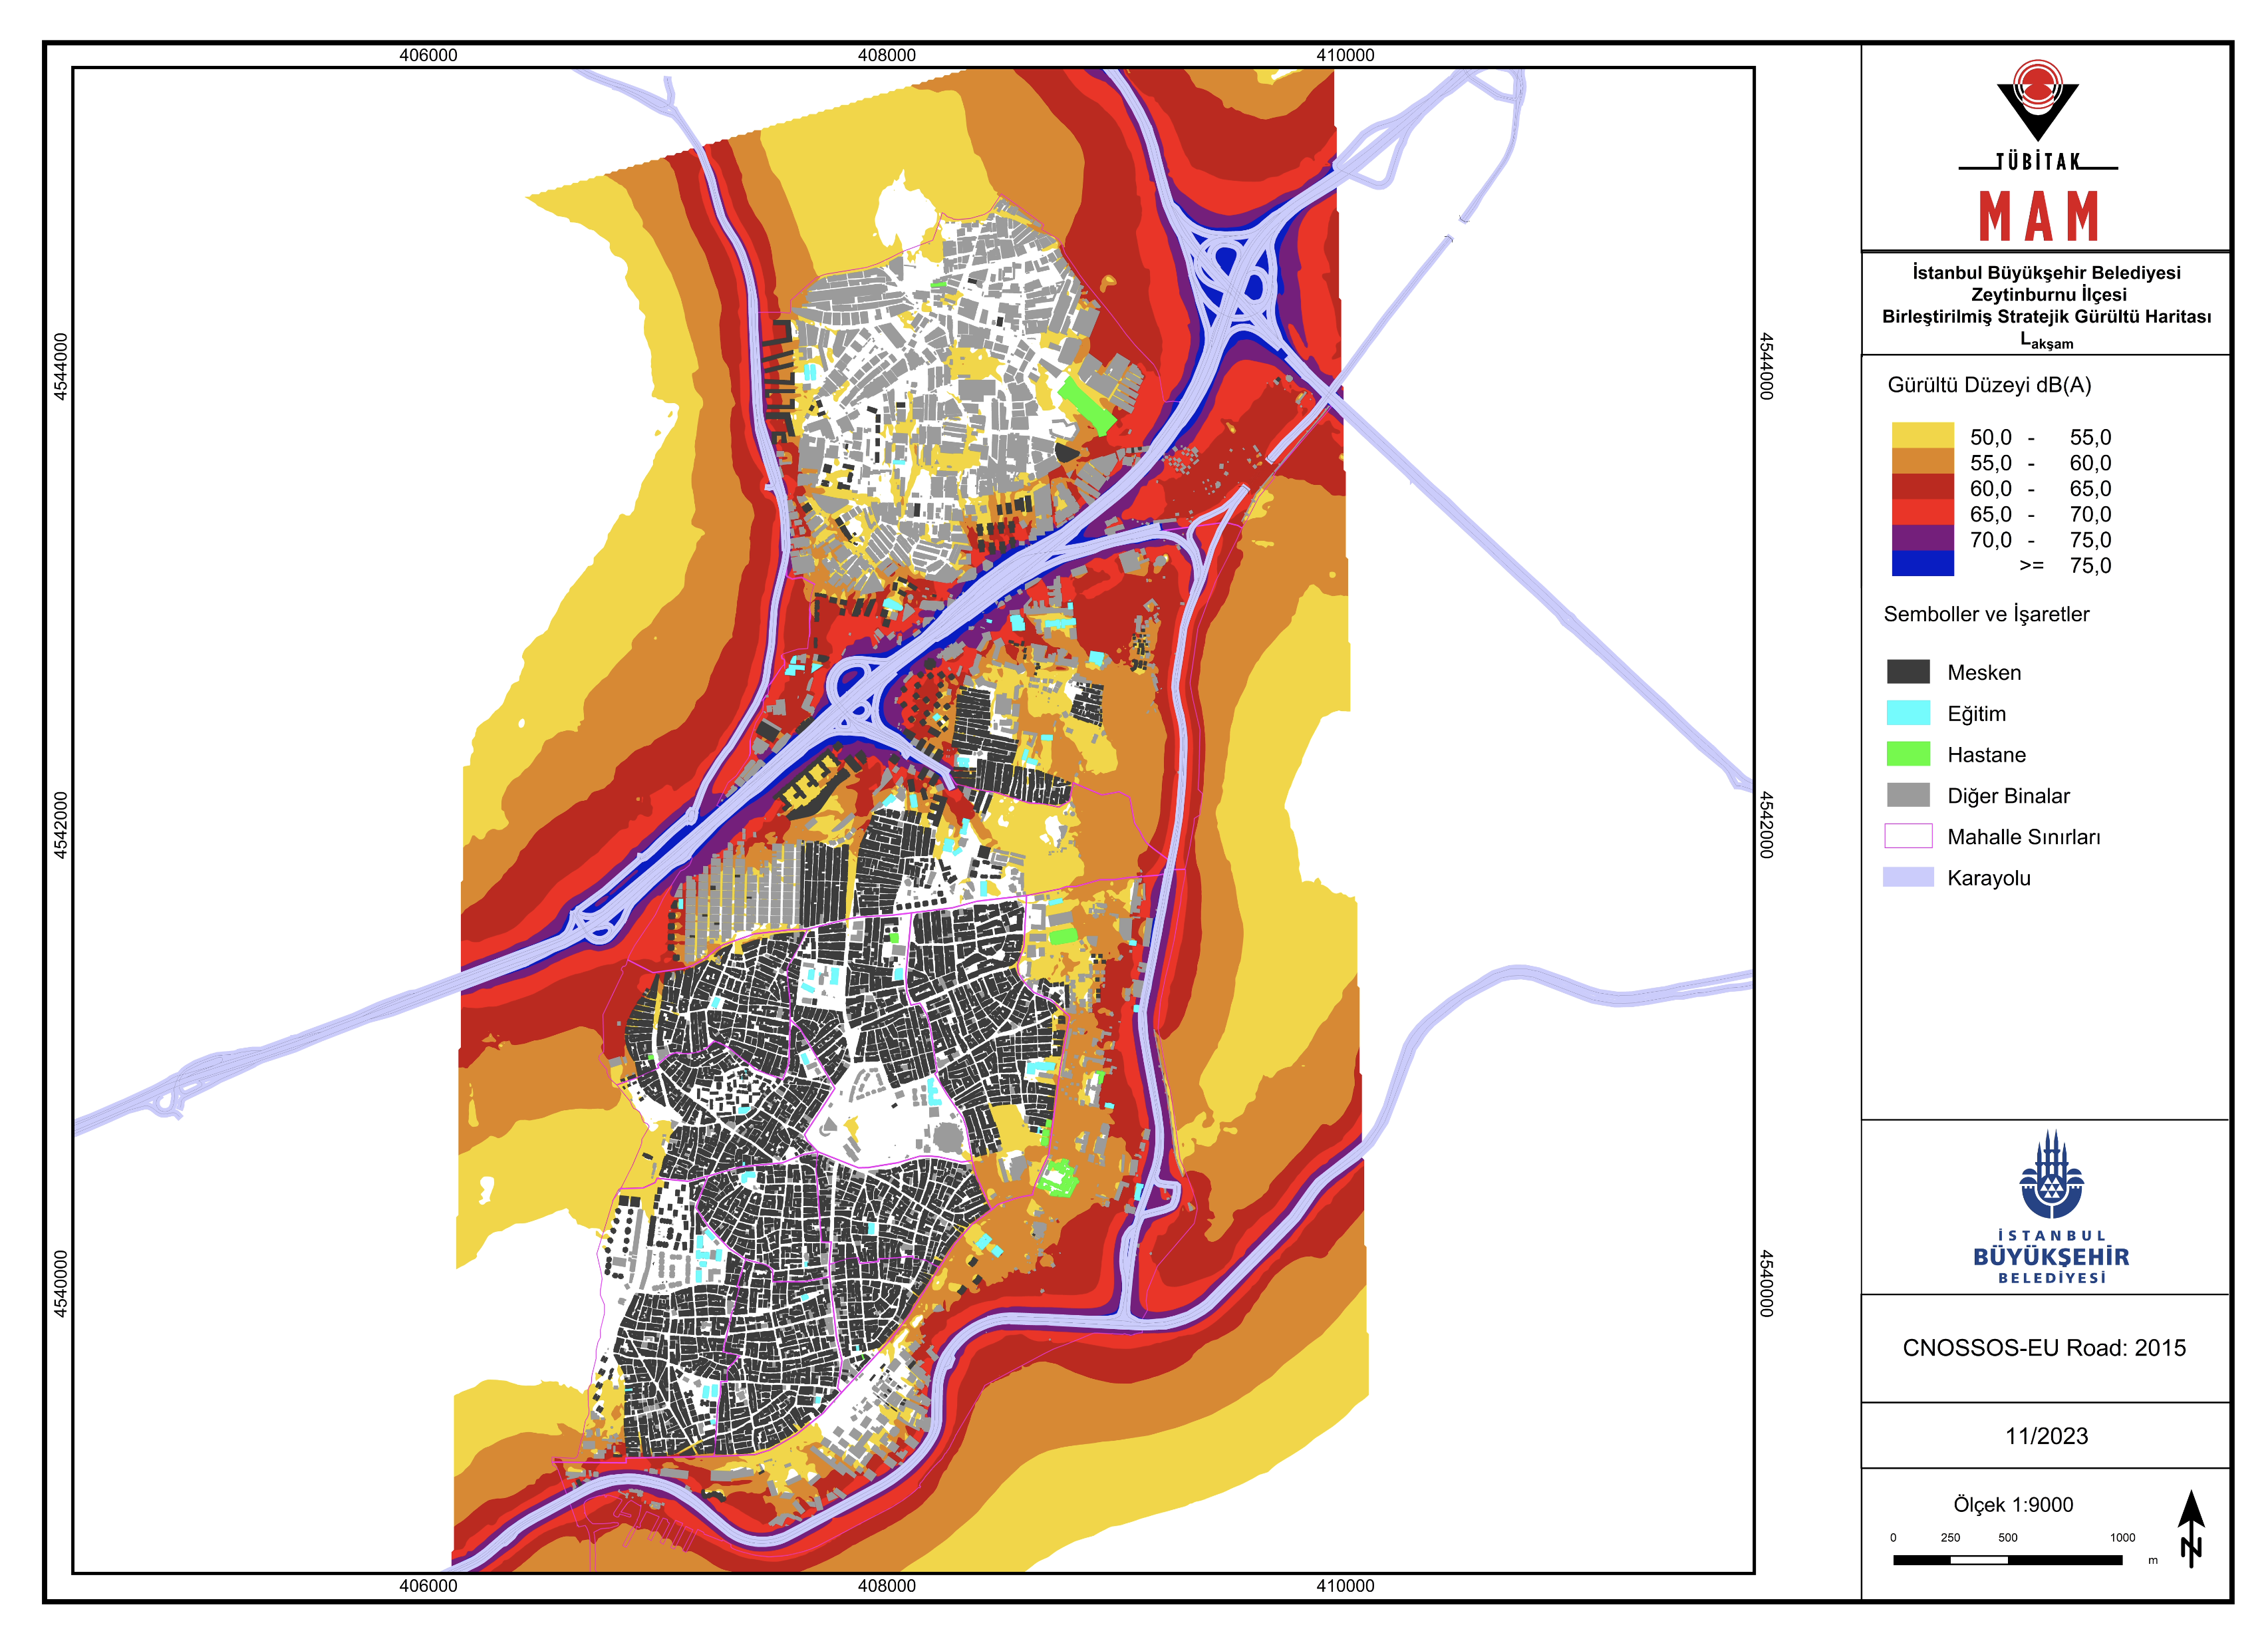
Task: Click the '4544000' label on the right axis
Action: point(1767,367)
